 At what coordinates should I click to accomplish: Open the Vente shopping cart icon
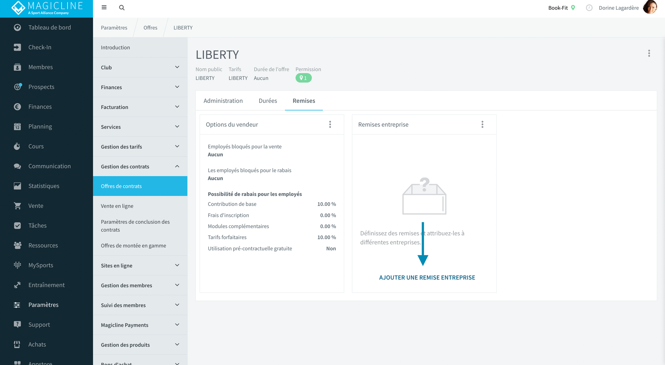point(17,206)
